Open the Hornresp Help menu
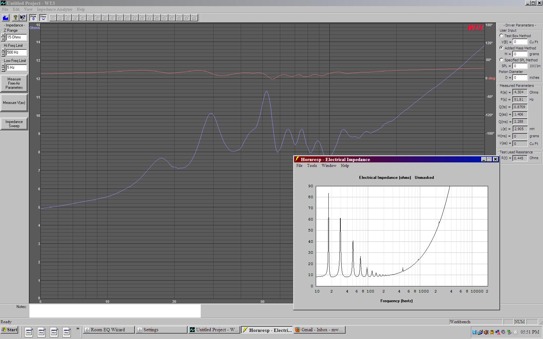 (345, 166)
